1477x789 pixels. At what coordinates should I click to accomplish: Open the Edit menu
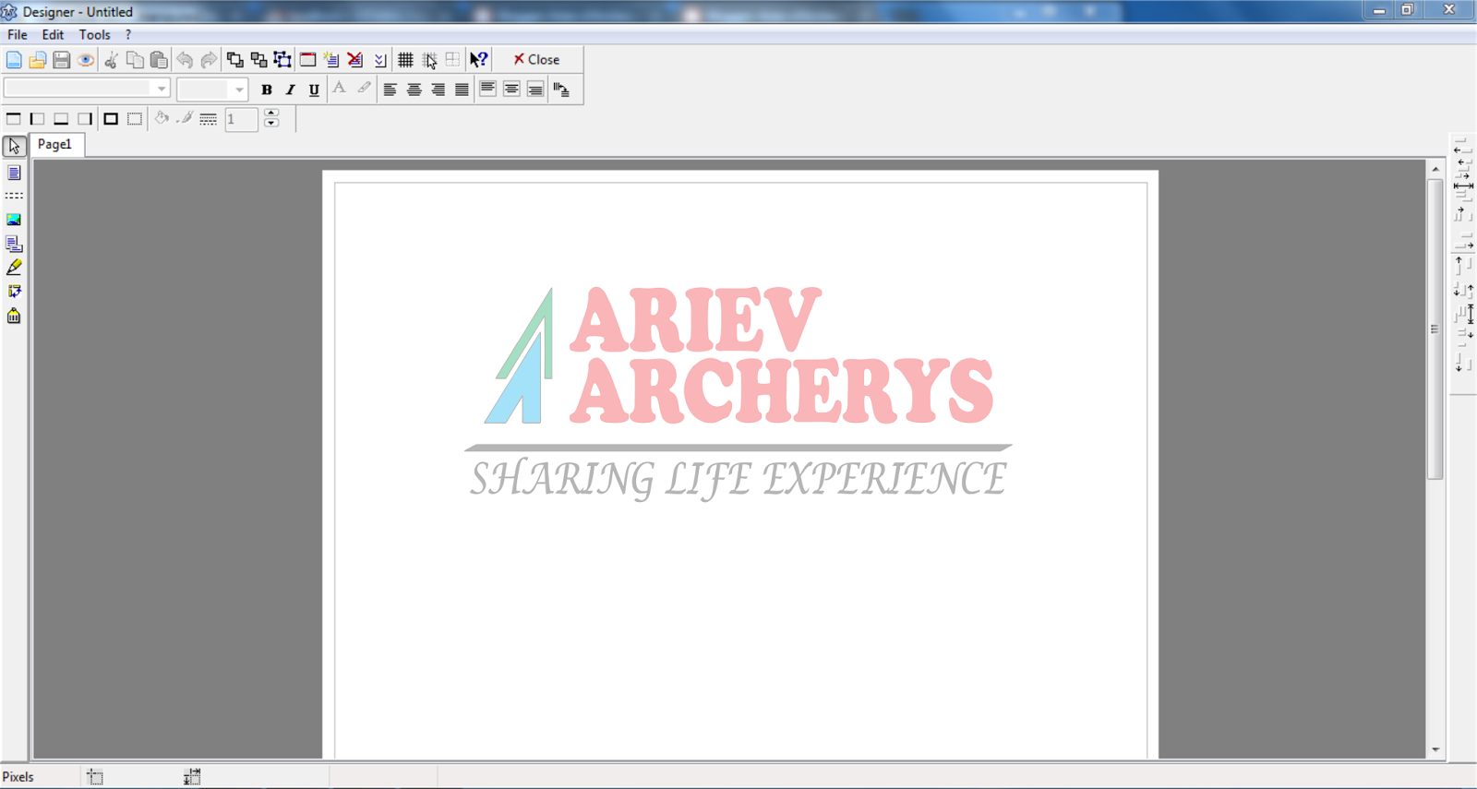point(53,34)
